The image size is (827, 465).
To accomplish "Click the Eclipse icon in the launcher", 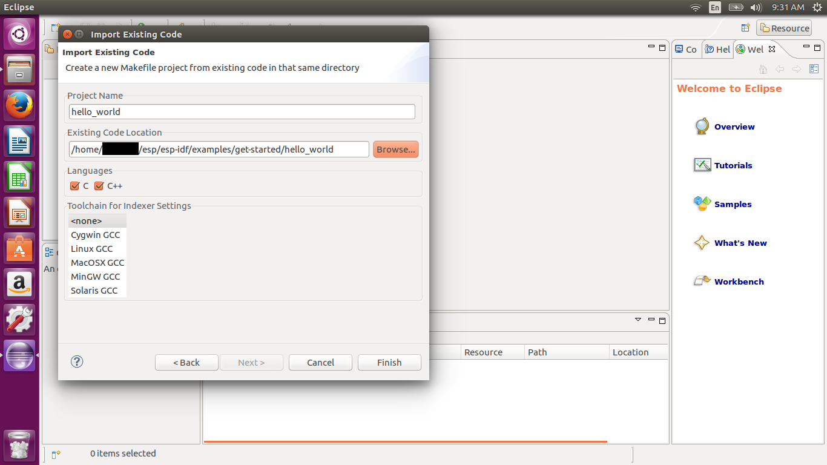I will [x=19, y=355].
